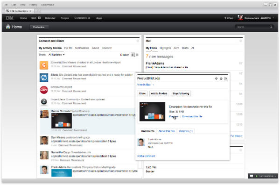Click the Project Zeus Z icon
Image resolution: width=280 pixels, height=185 pixels.
tap(44, 102)
